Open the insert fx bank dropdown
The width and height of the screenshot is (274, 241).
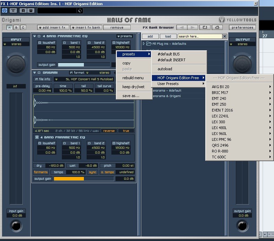pos(87,28)
